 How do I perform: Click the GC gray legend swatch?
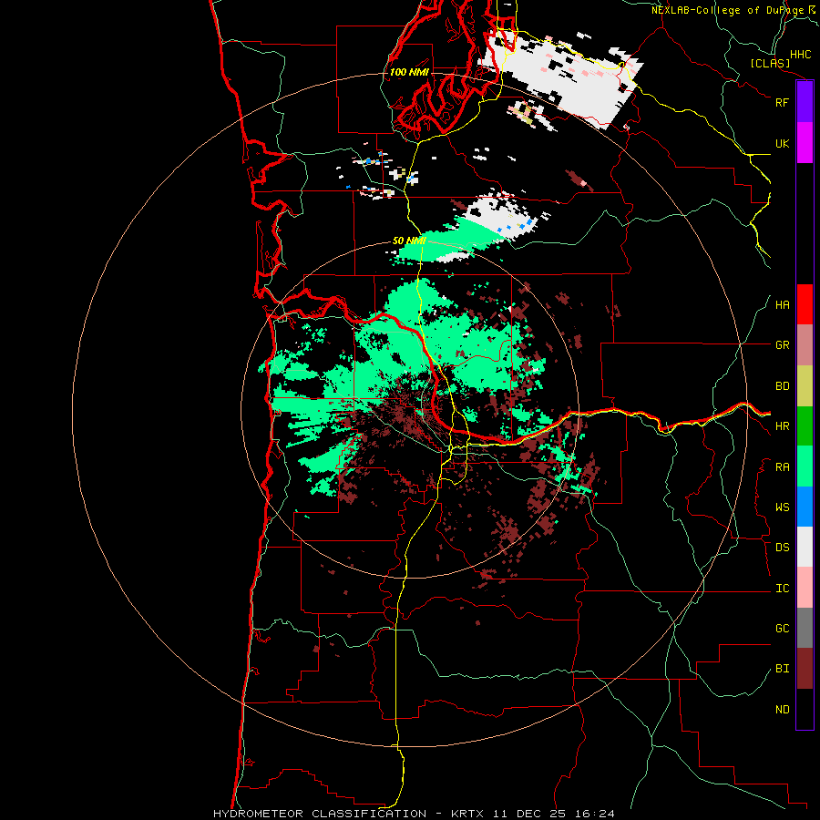click(x=805, y=628)
